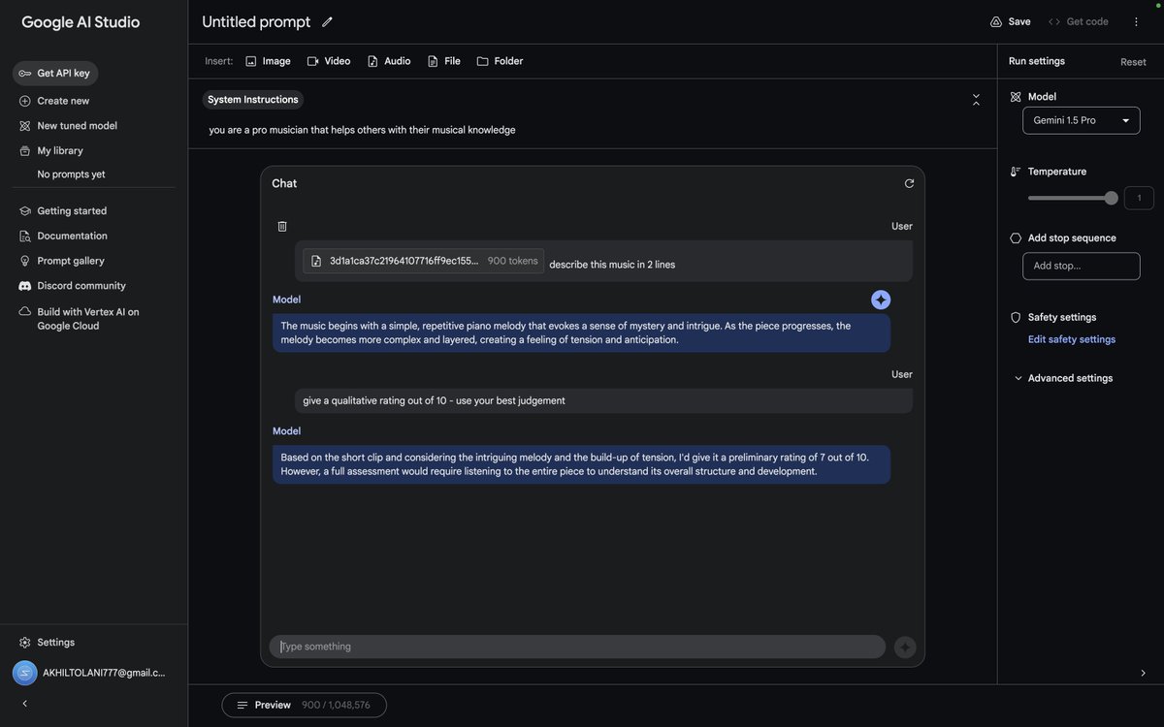This screenshot has height=727, width=1164.
Task: Open Prompt gallery
Action: (x=61, y=262)
